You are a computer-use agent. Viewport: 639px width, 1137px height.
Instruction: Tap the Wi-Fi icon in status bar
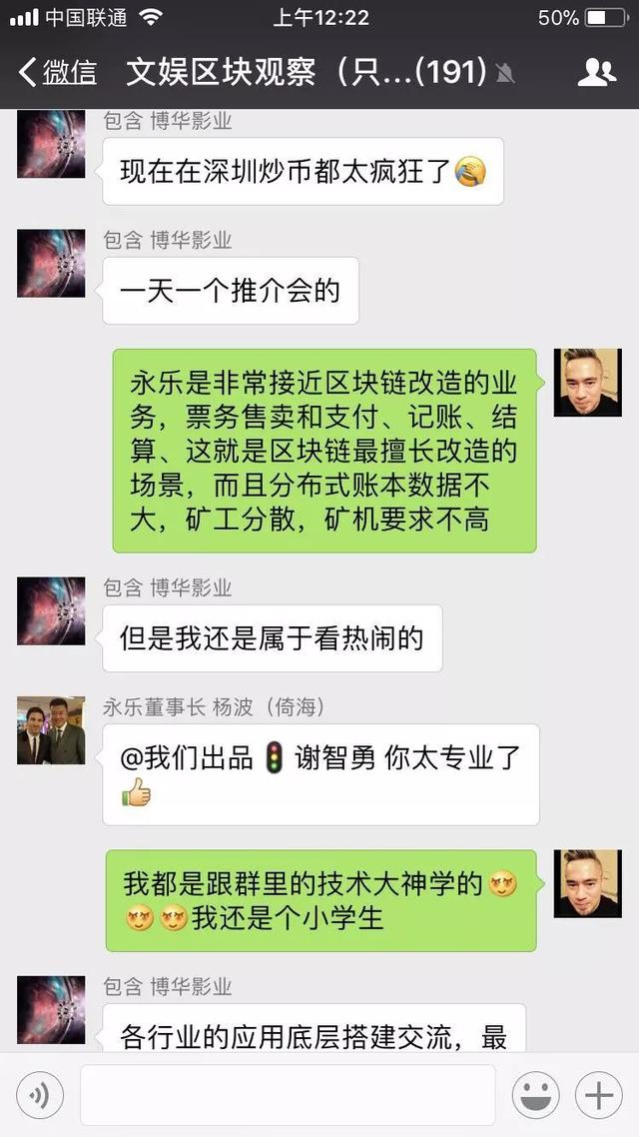(151, 17)
